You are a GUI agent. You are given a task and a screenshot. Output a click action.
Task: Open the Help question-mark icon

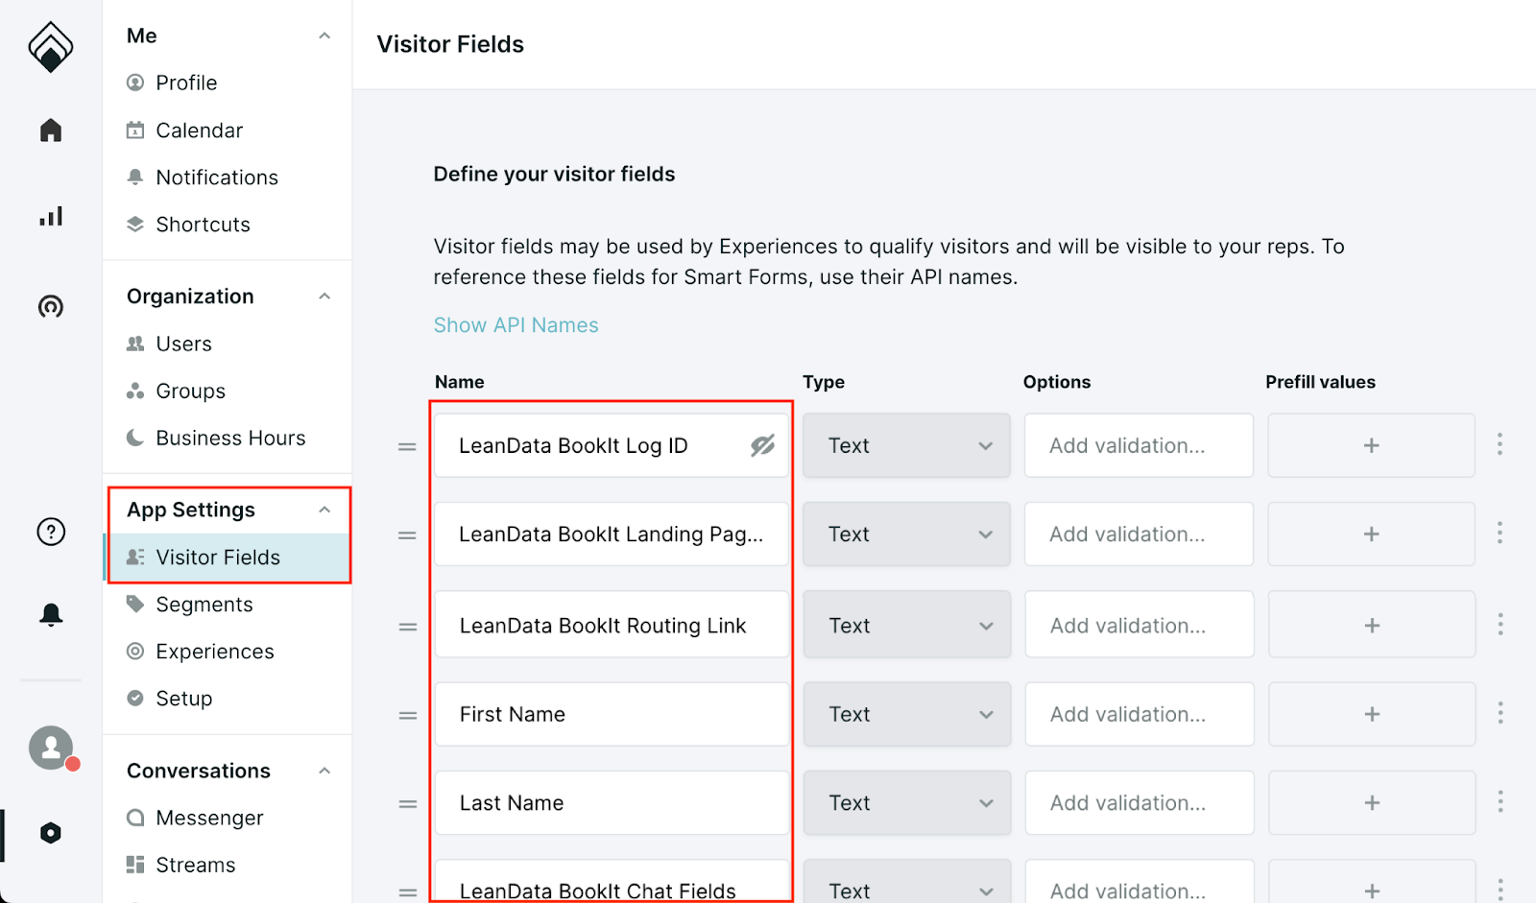coord(50,531)
